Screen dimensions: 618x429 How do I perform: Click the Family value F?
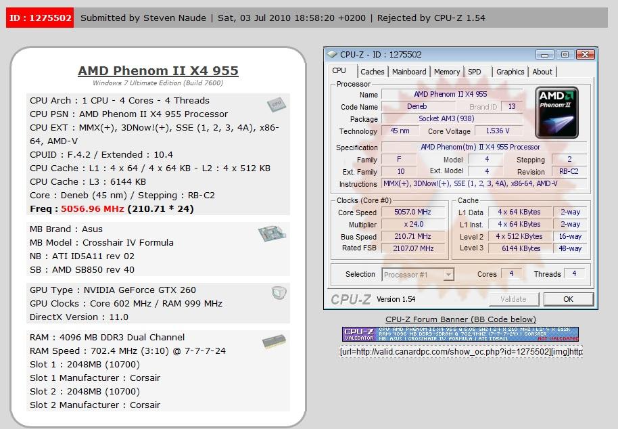click(399, 159)
